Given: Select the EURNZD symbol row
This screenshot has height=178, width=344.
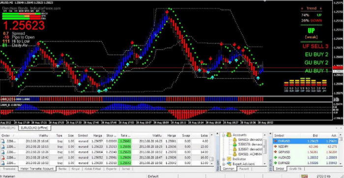Looking at the screenshot, I should [x=305, y=163].
